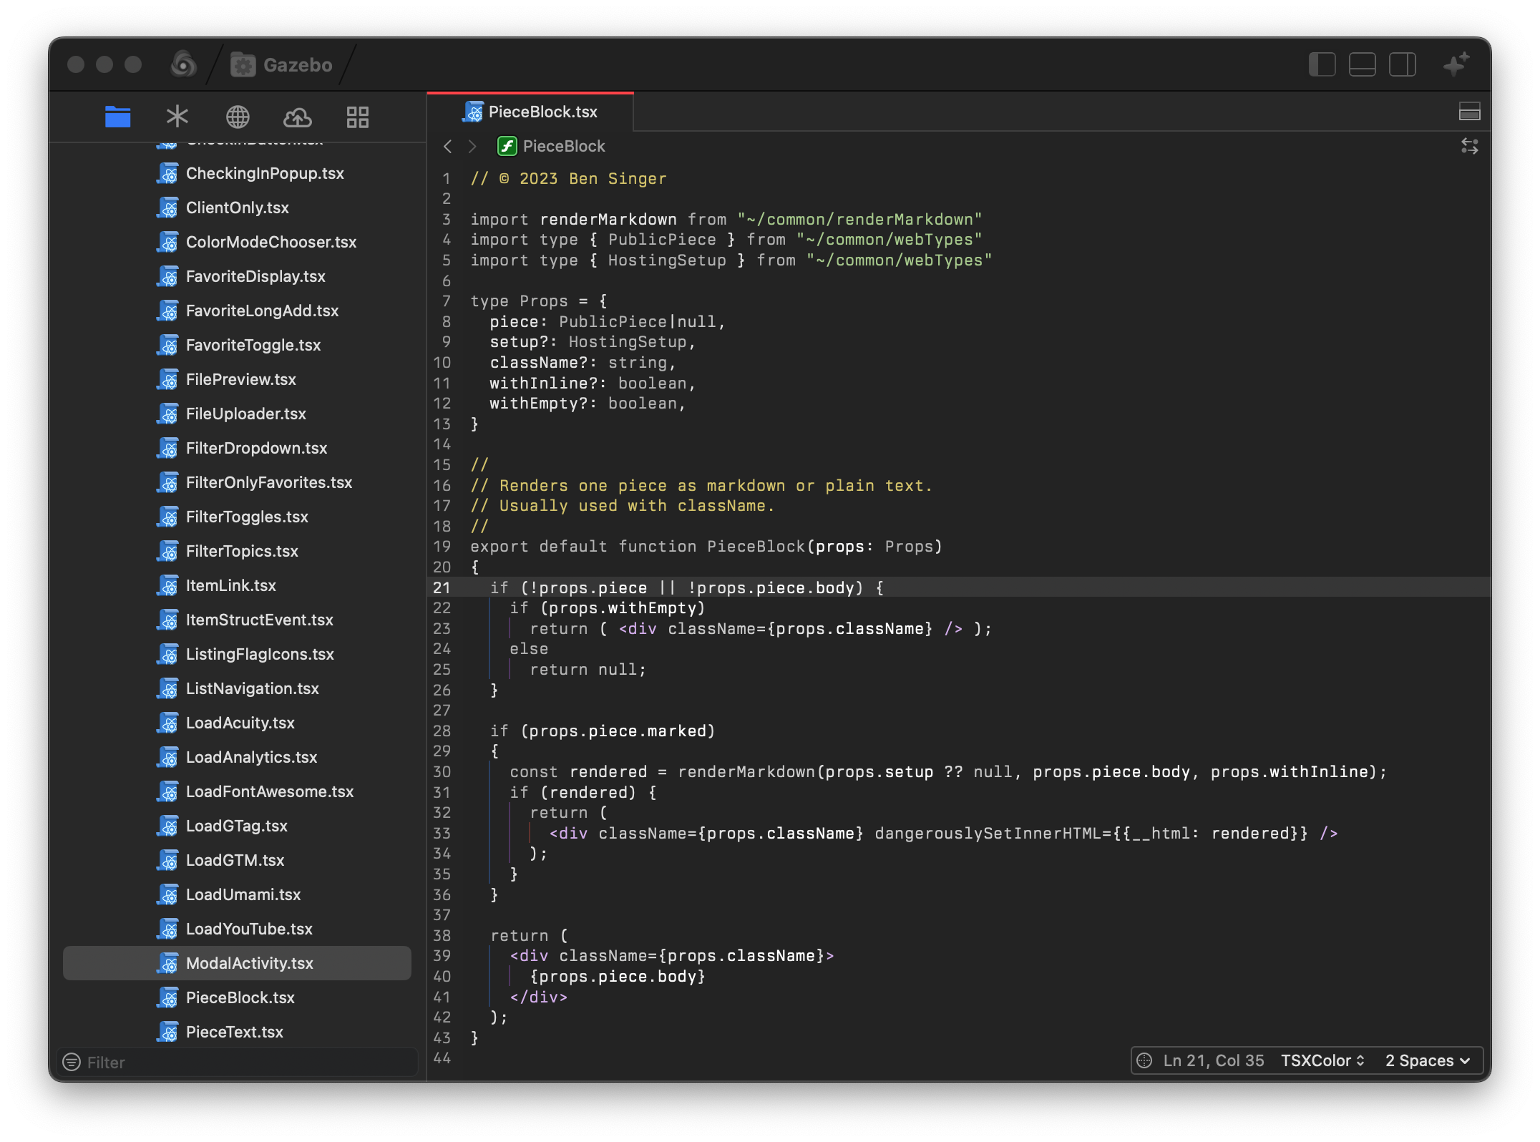The image size is (1540, 1142).
Task: Select the asterisk changes sidebar icon
Action: click(x=177, y=117)
